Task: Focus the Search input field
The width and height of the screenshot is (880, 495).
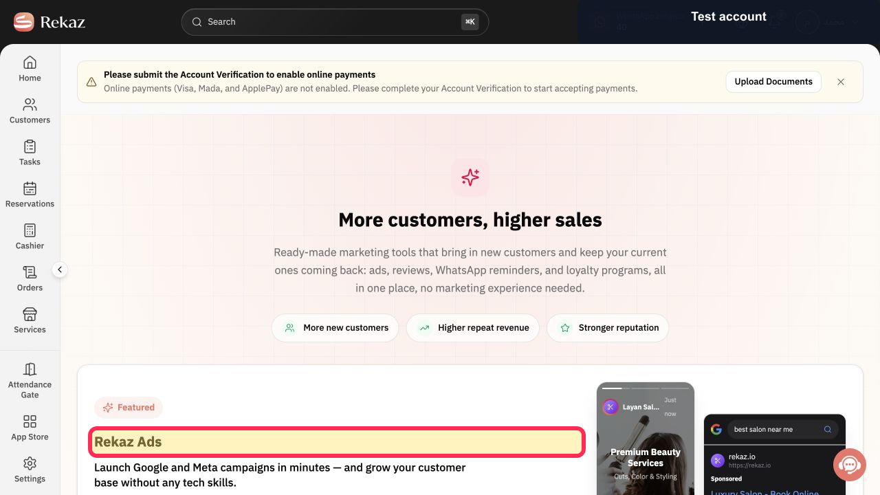Action: tap(335, 22)
